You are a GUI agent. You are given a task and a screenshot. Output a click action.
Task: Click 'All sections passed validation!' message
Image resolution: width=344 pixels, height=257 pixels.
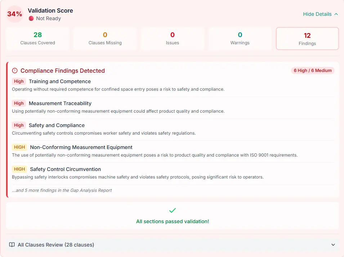point(173,221)
